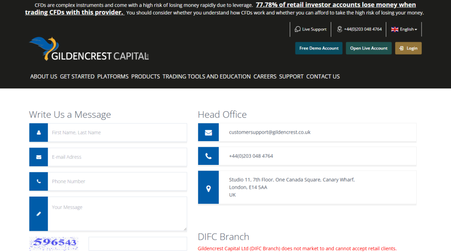Screen dimensions: 451x252
Task: Click the Gildencrest Capital logo
Action: [x=89, y=49]
